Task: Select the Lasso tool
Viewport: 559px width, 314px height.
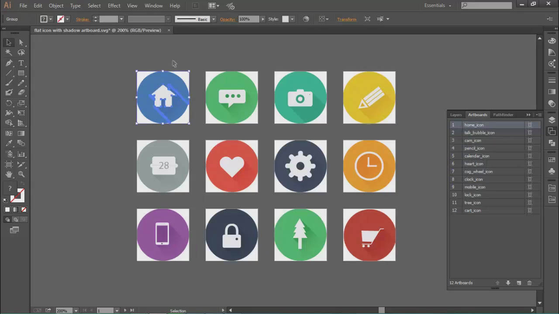Action: tap(21, 52)
